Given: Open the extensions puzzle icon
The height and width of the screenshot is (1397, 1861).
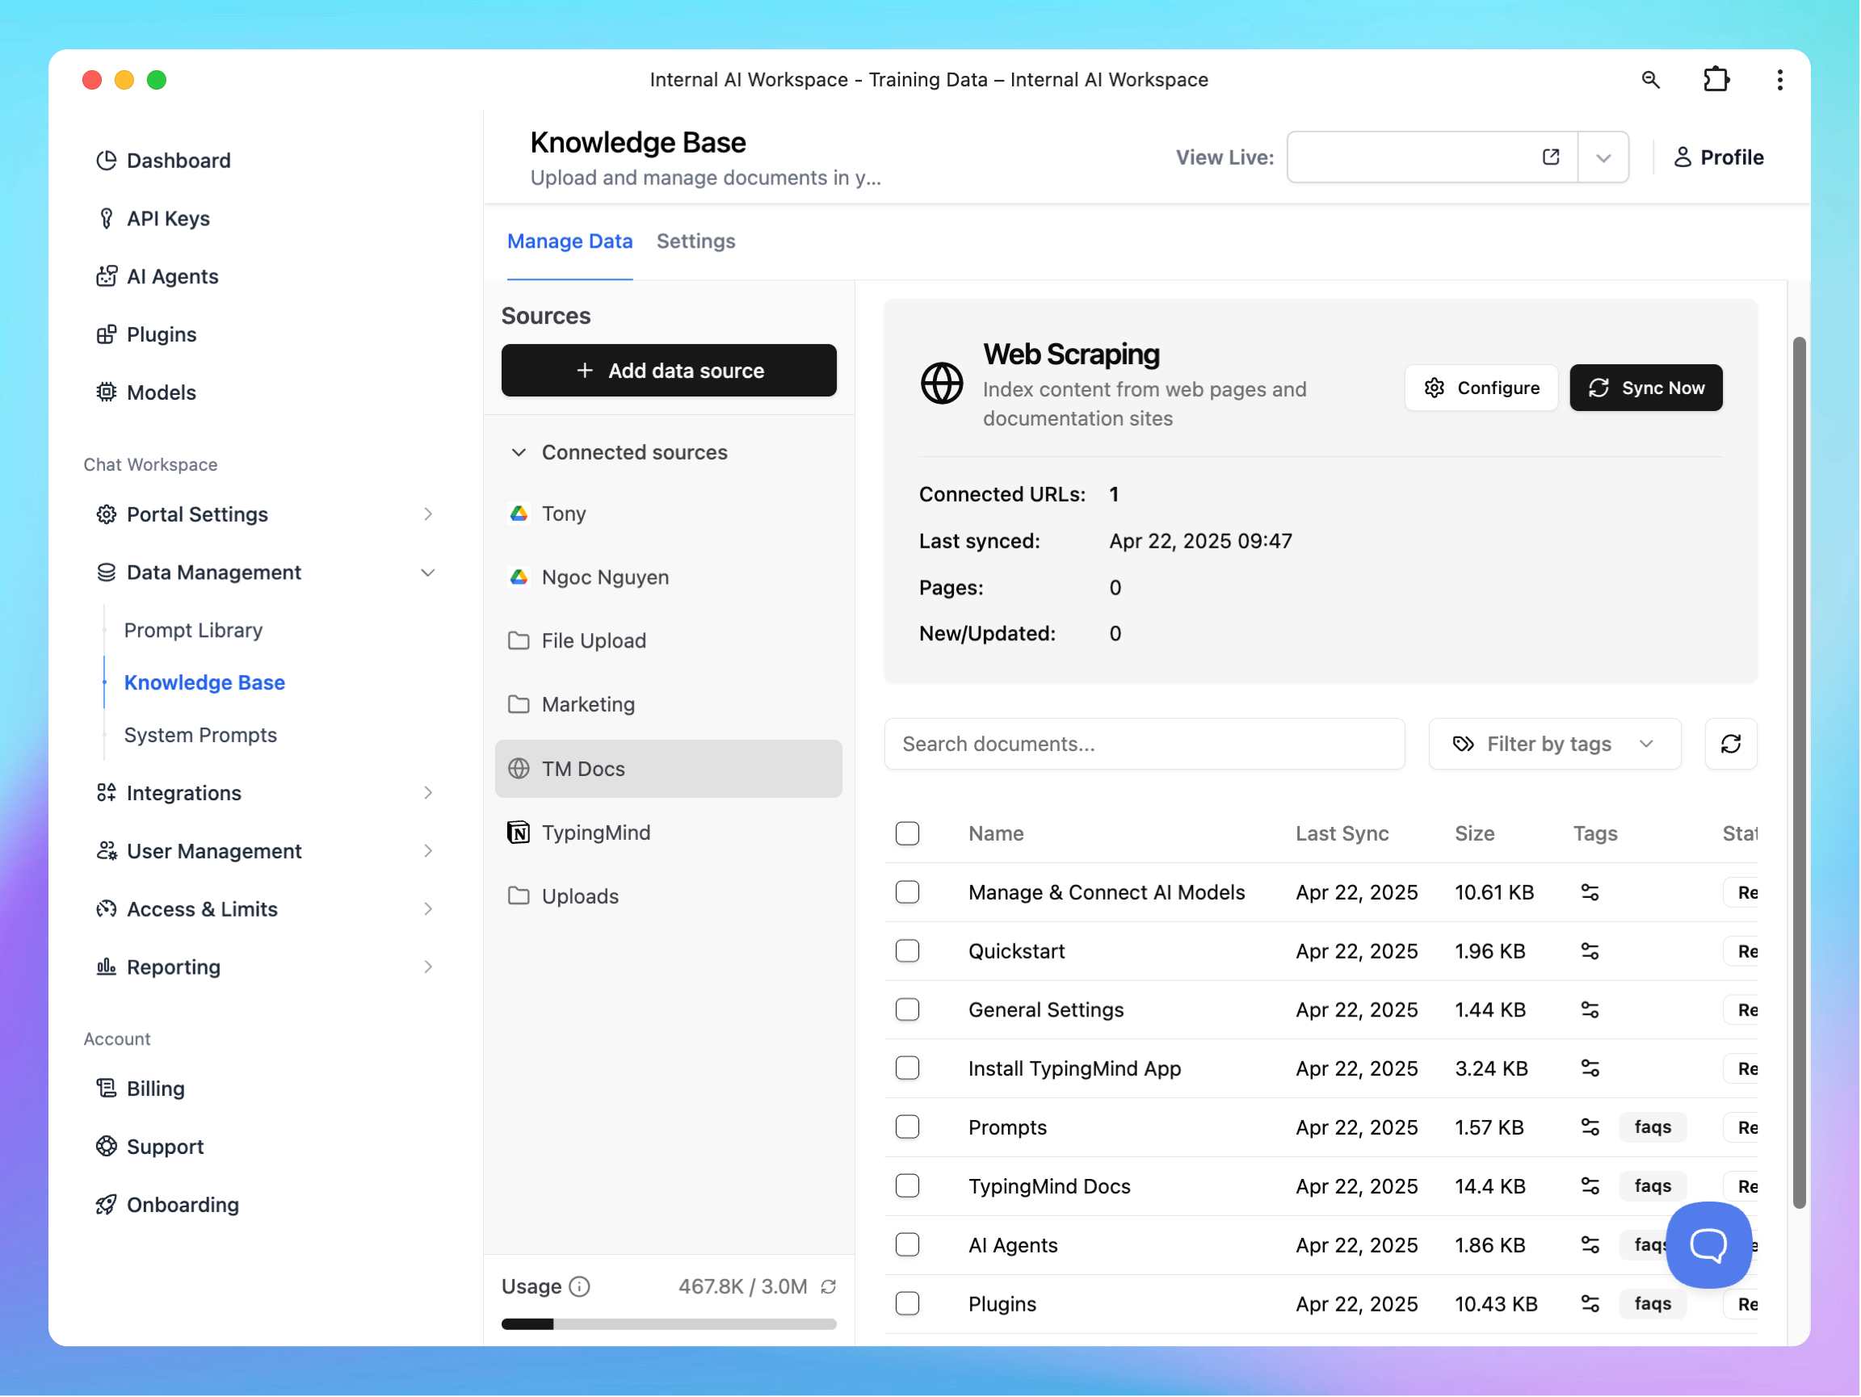Looking at the screenshot, I should tap(1716, 80).
